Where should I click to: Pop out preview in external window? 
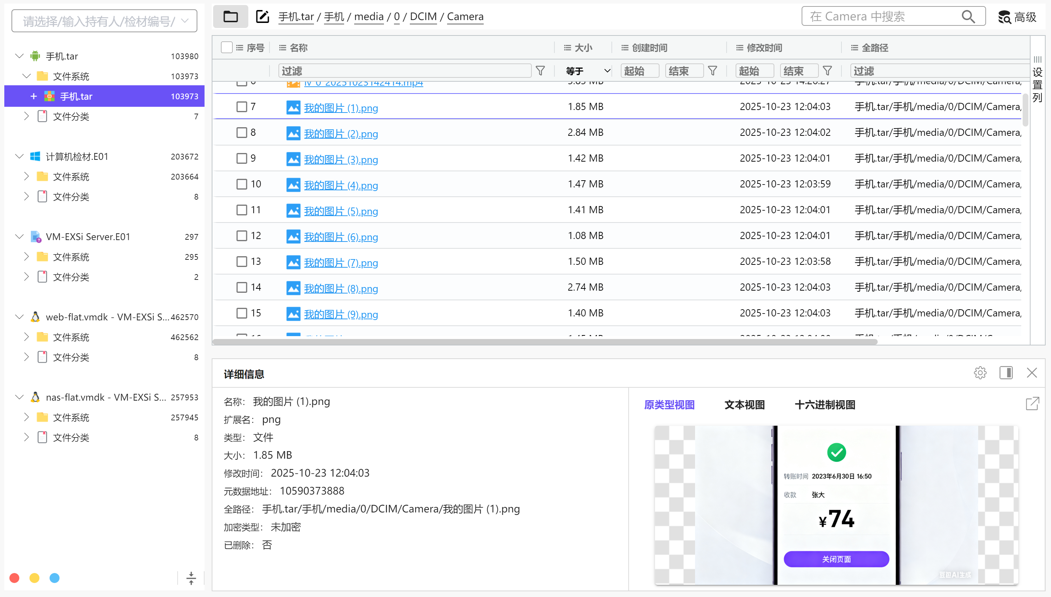(1032, 404)
